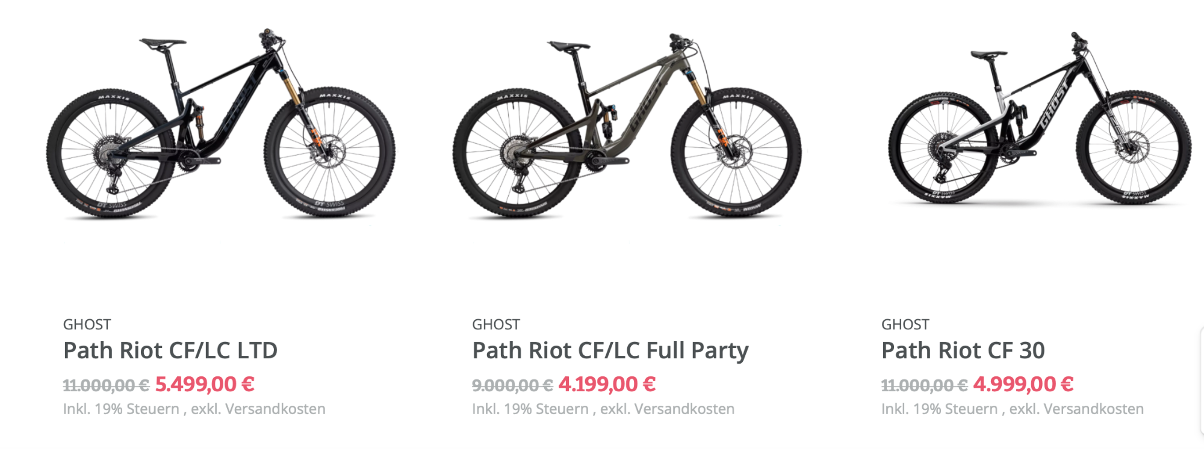Click "Inkl. 19% Steuern" under CF/LC LTD
The width and height of the screenshot is (1204, 449).
121,409
